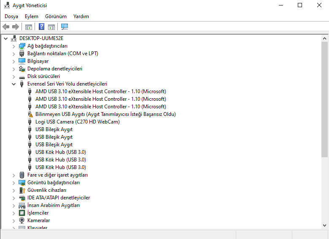Expand Fare ve diğer işaret aygıtları
Screen dimensions: 329x239
tap(13, 175)
